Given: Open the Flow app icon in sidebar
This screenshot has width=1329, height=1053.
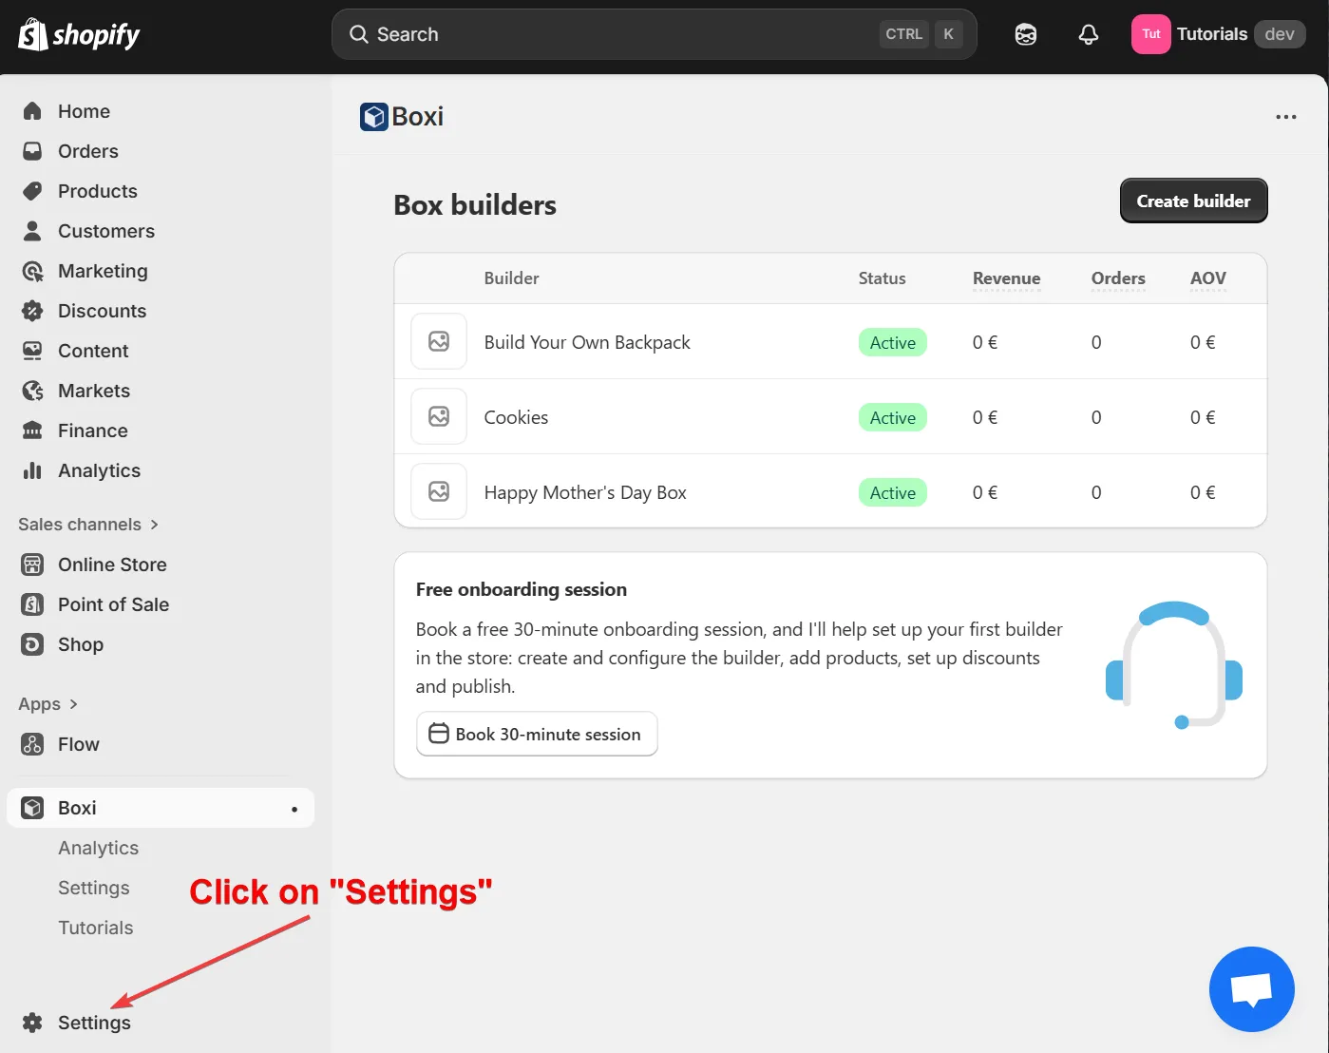Looking at the screenshot, I should click(x=31, y=744).
